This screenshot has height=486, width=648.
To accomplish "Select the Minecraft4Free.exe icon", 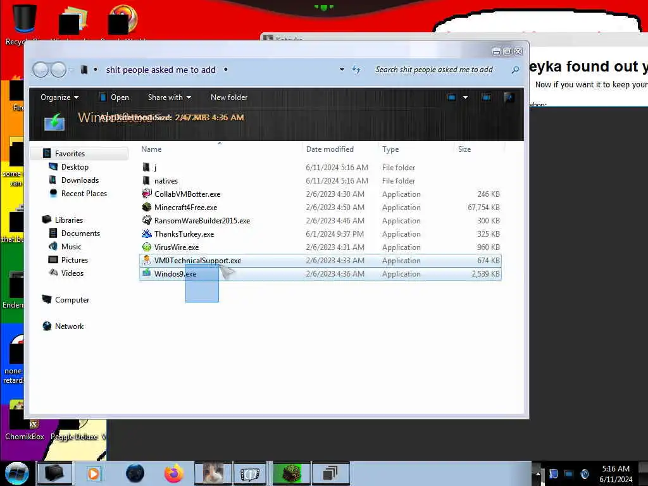I will [147, 207].
